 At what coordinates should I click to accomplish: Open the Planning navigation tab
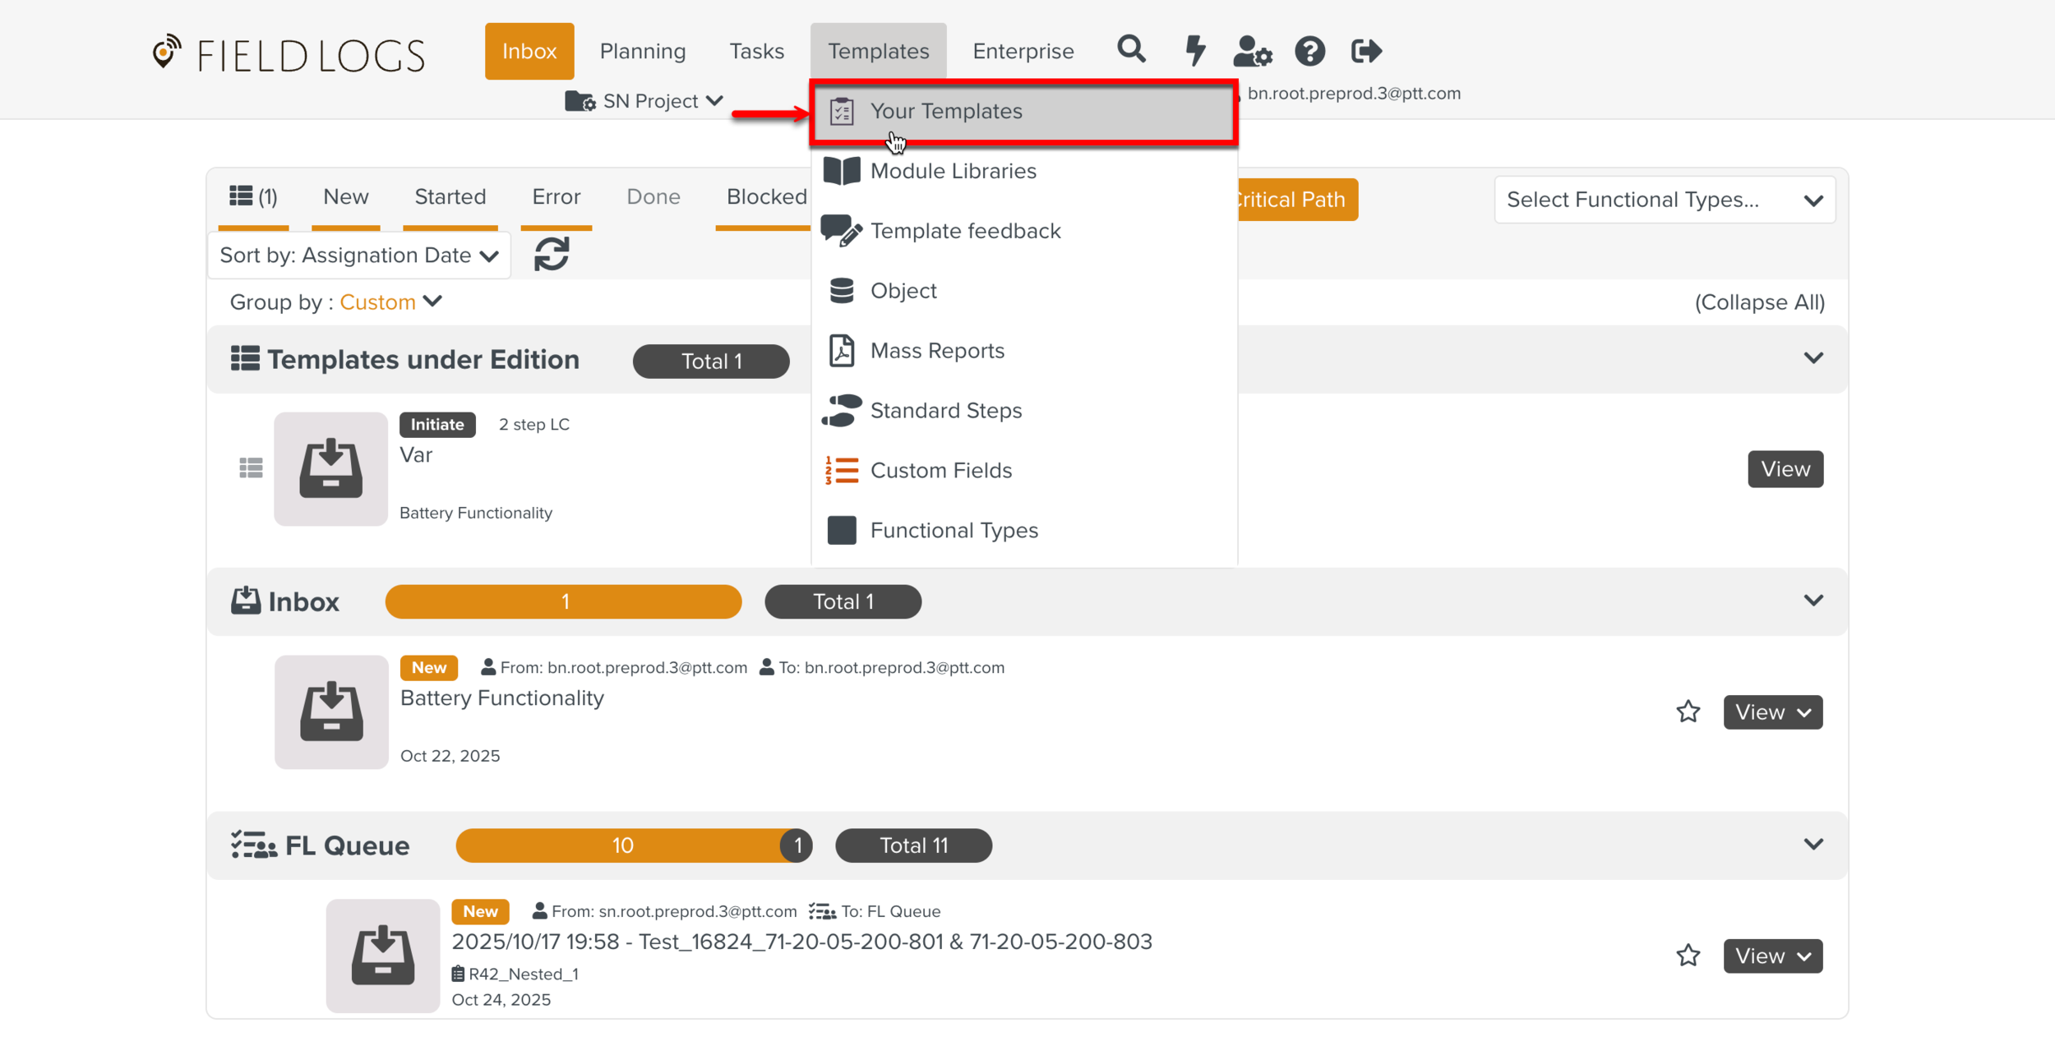click(642, 51)
